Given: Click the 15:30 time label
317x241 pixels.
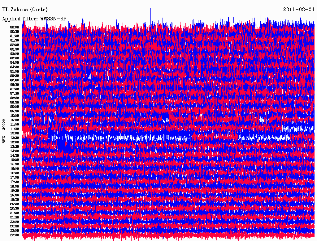Looking at the screenshot, I should click(x=15, y=164).
